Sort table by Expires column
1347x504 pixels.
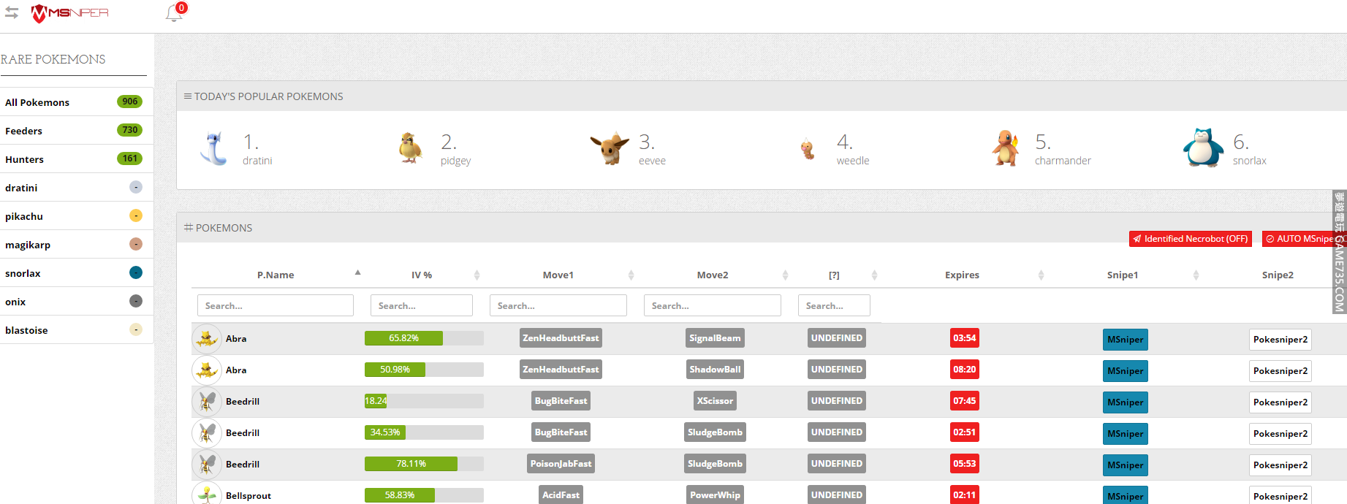click(x=962, y=275)
